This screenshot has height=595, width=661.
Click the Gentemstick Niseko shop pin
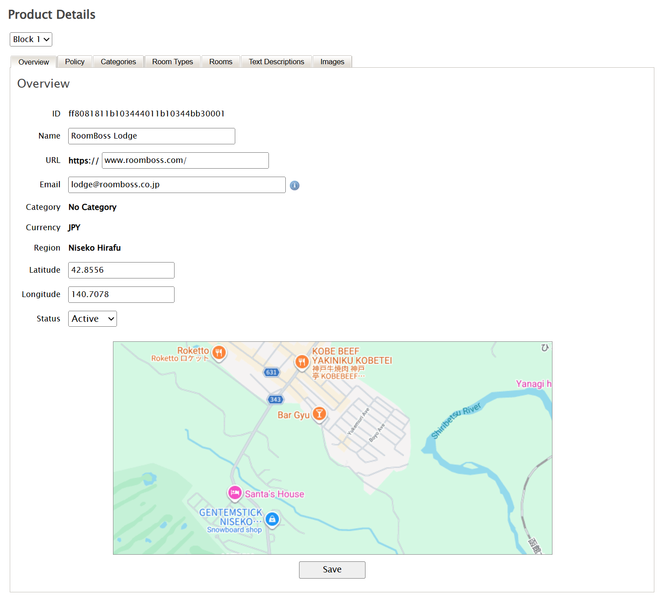coord(272,519)
